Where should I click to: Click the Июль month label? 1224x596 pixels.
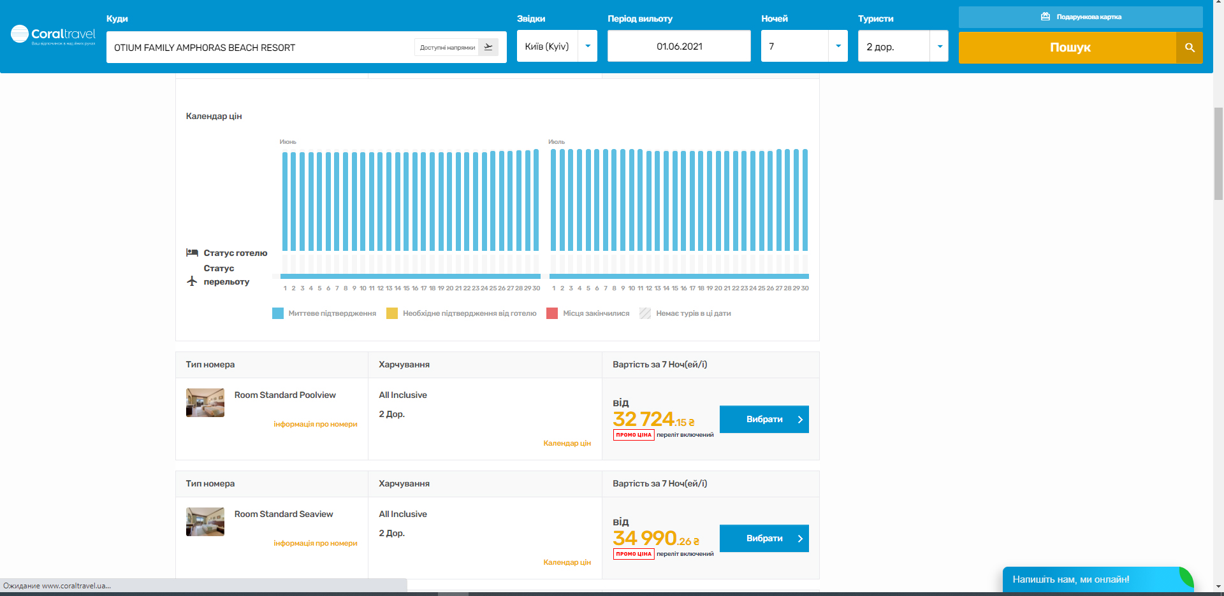point(557,142)
